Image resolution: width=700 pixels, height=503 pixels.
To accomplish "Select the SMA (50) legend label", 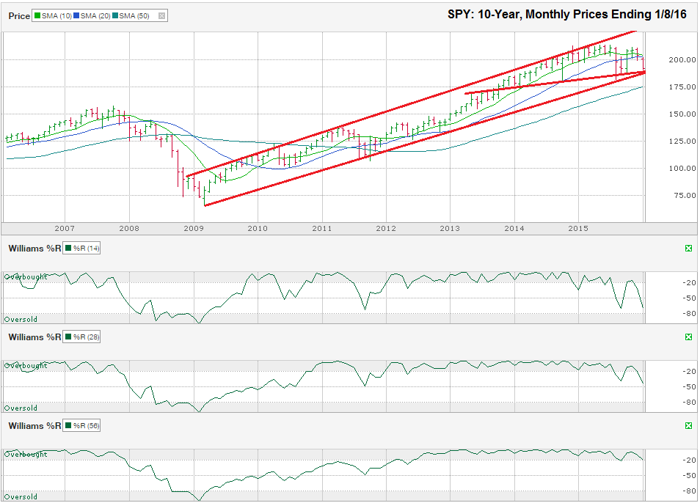I will (134, 16).
